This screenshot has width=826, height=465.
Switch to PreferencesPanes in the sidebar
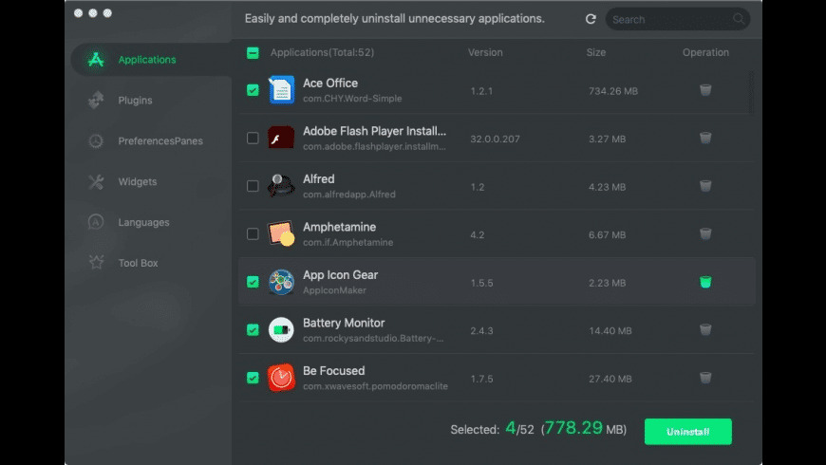coord(160,141)
